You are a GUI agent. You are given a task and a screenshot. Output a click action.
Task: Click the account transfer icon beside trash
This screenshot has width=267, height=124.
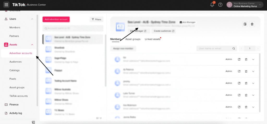click(245, 24)
